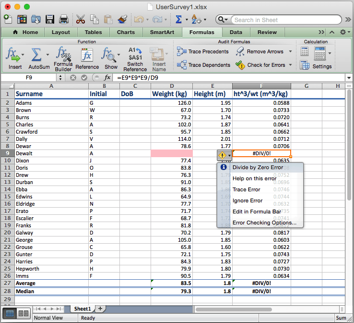Click the Save floppy disk icon
The height and width of the screenshot is (323, 354).
pyautogui.click(x=50, y=20)
